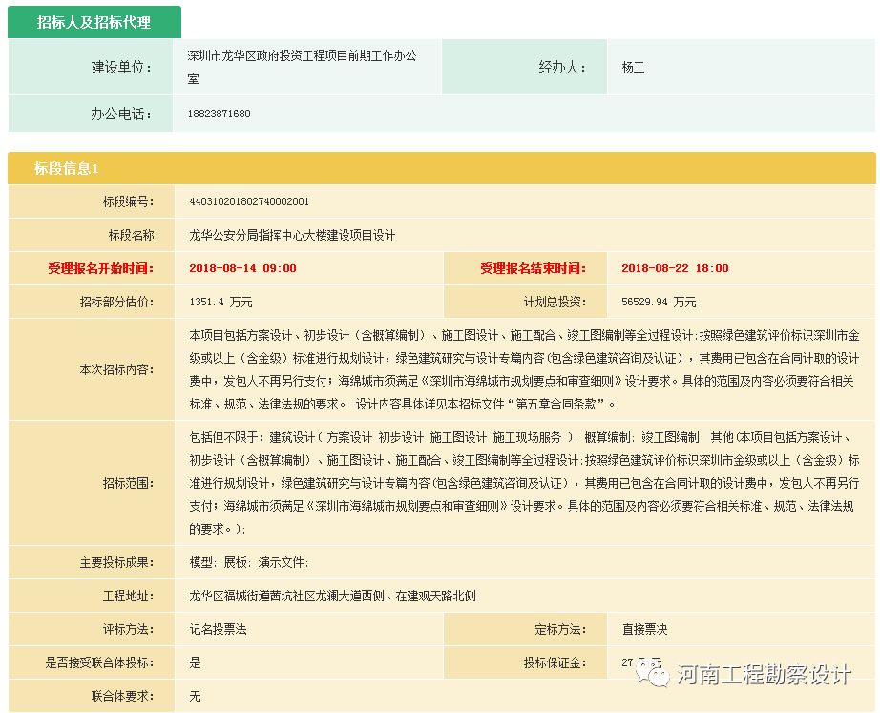Select the 是否接受联合体投标 label
This screenshot has height=713, width=880.
(x=99, y=662)
